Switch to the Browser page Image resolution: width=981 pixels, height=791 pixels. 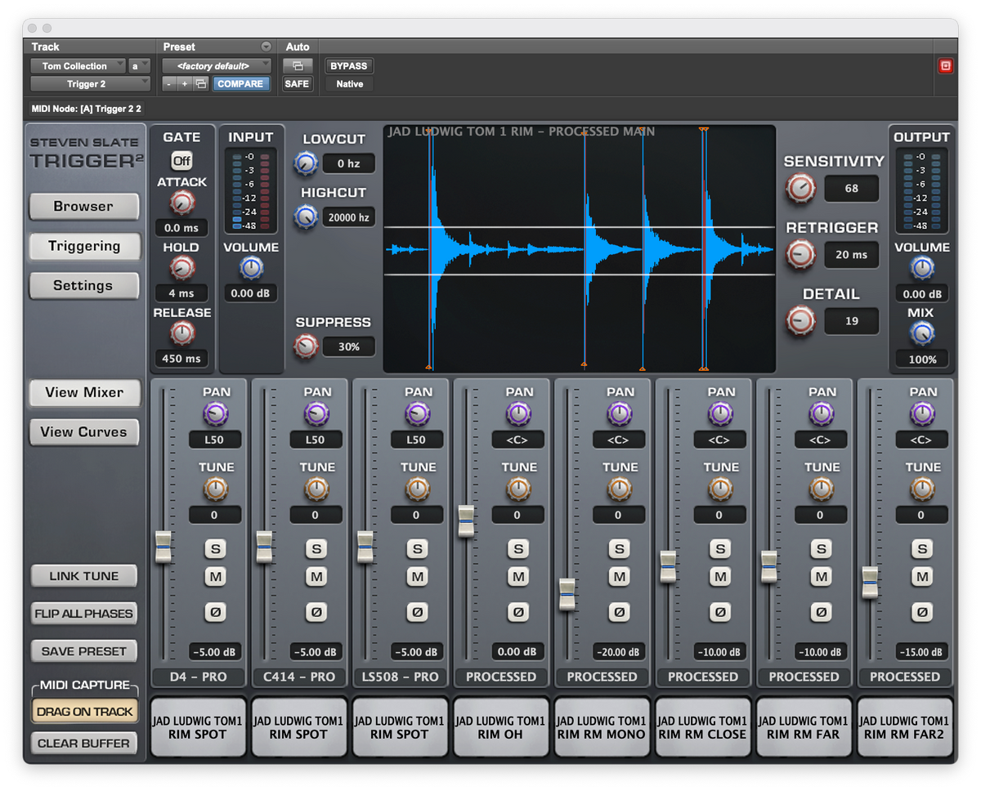pos(84,207)
